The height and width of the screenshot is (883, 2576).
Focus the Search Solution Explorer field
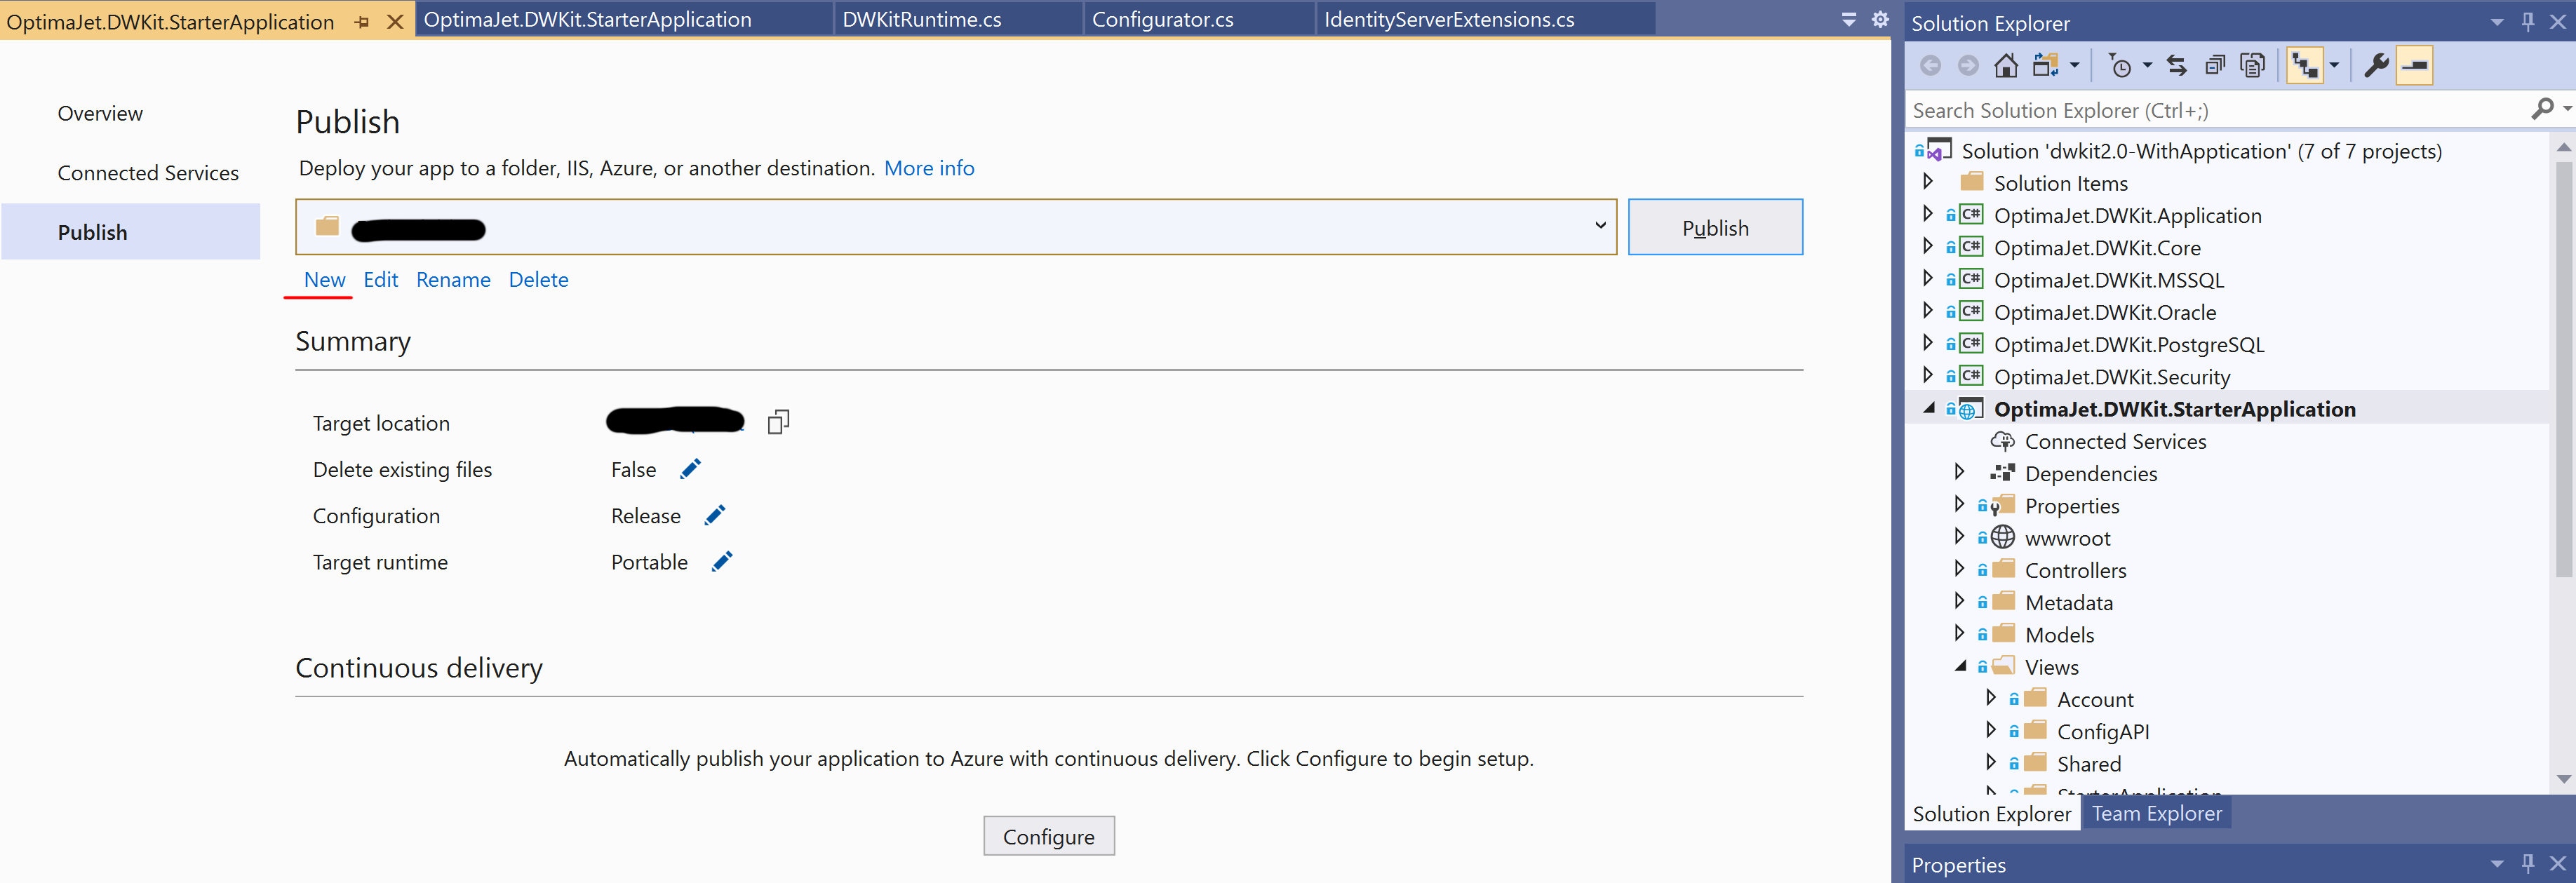point(2215,109)
